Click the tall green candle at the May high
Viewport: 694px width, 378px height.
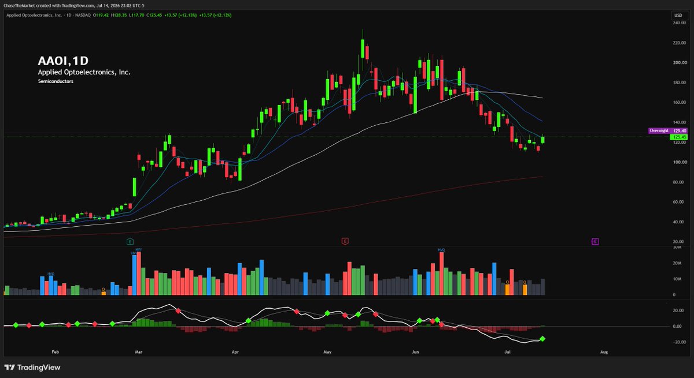[x=363, y=48]
